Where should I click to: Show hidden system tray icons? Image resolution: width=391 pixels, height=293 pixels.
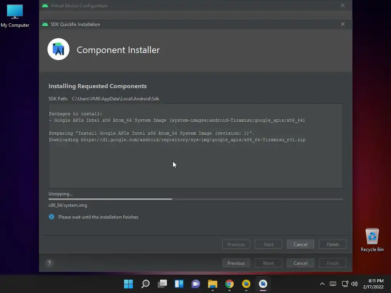[x=322, y=284]
